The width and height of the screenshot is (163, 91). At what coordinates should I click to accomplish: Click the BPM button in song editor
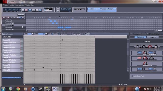point(21,15)
